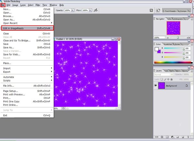Click the Go to Bridge icon
The height and width of the screenshot is (141, 194).
158,10
